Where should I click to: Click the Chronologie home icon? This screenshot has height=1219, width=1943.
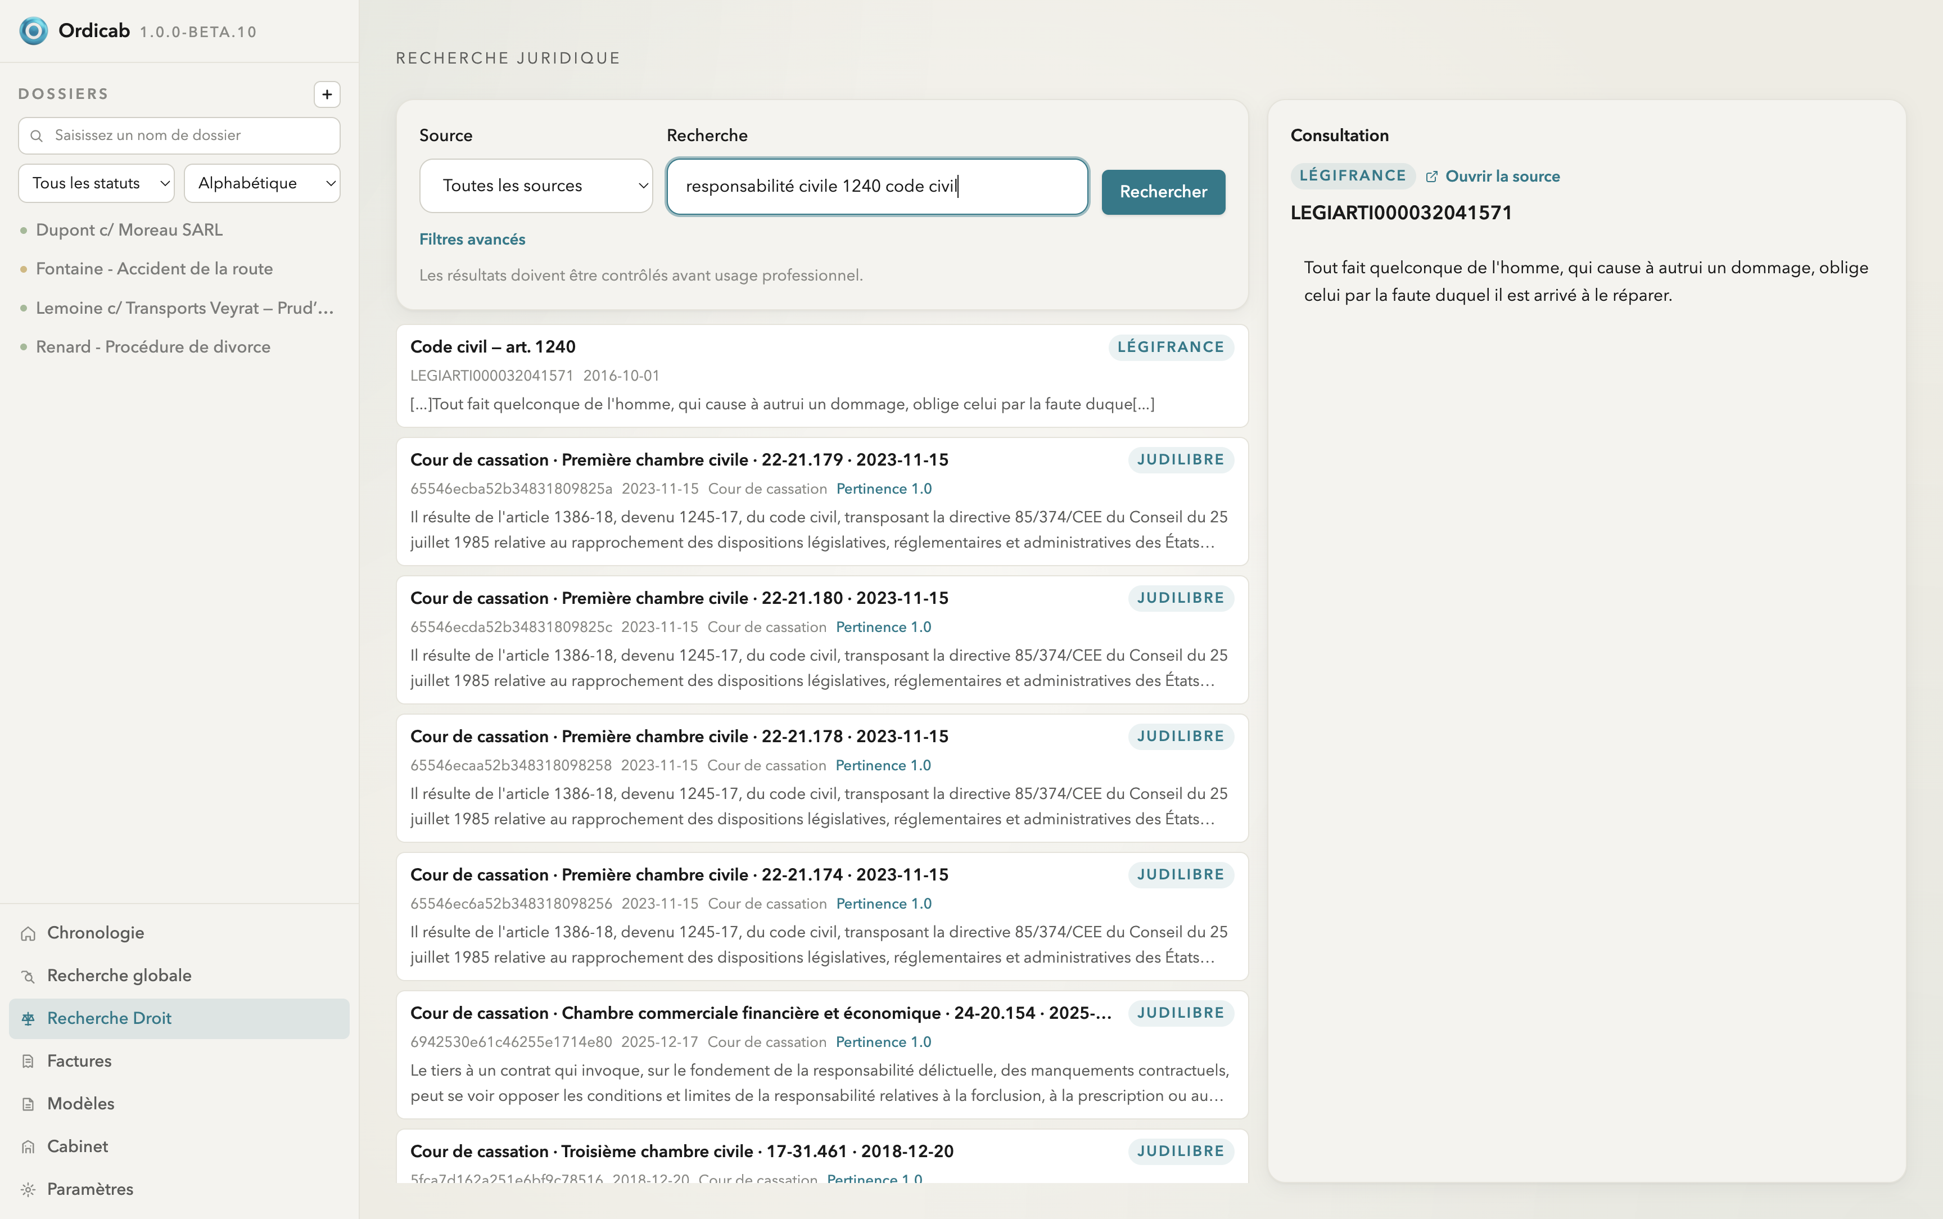28,933
